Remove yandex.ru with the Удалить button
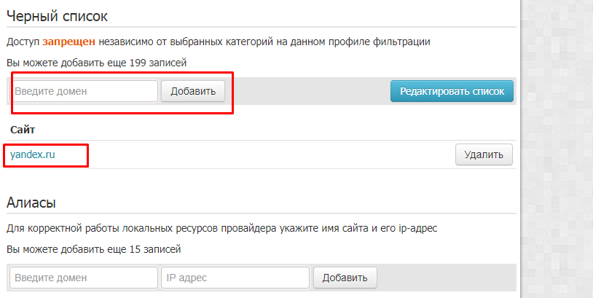 484,154
